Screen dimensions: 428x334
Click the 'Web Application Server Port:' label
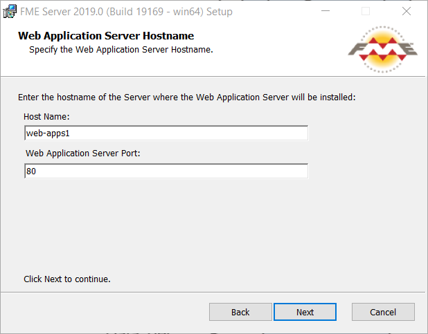click(x=82, y=154)
